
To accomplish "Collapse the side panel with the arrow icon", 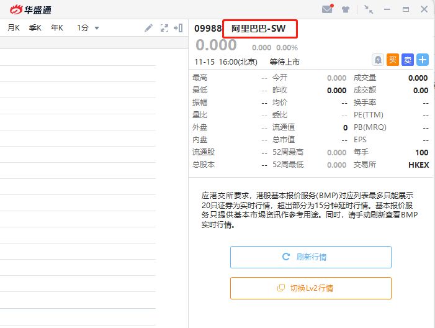I will point(178,28).
